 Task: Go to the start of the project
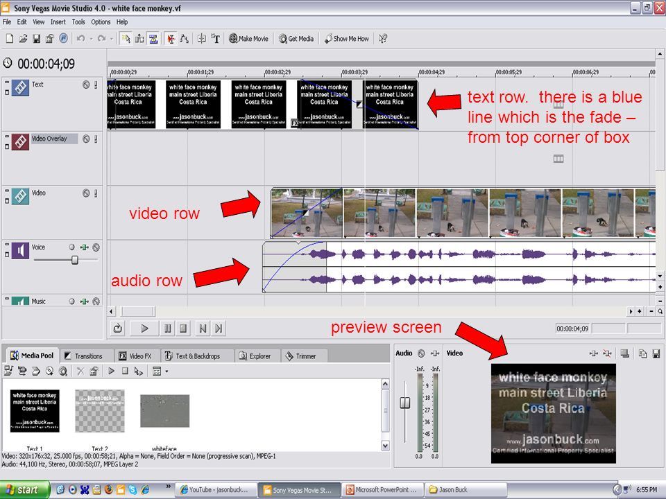[203, 329]
